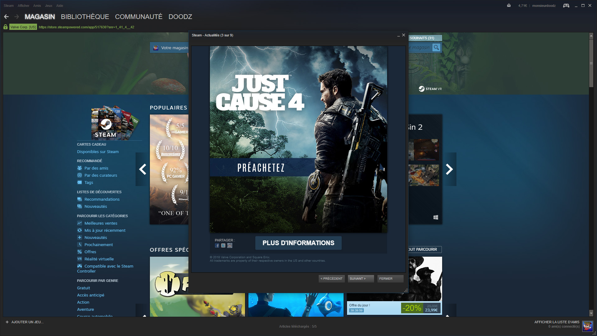Click the 4,71€ wallet balance

522,6
